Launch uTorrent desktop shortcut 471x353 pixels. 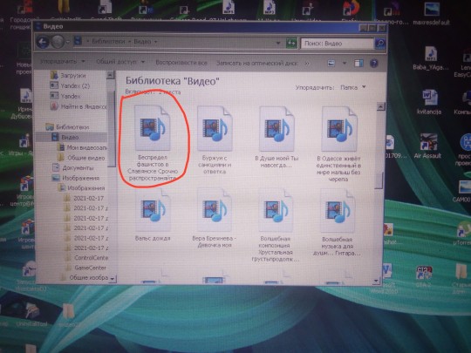click(463, 234)
